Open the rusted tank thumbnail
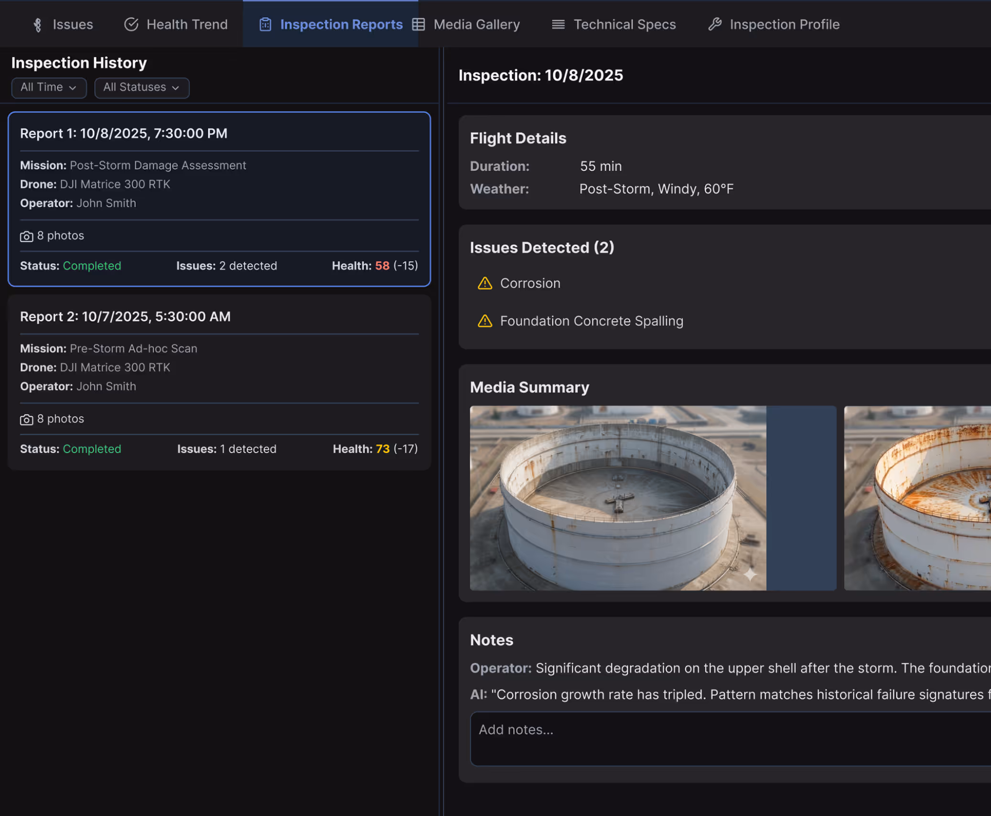Screen dimensions: 991x816 (917, 498)
